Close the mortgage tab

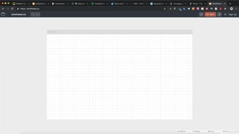[x=186, y=4]
